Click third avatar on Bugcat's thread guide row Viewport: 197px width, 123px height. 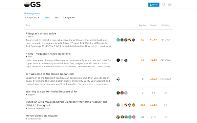(x=126, y=40)
